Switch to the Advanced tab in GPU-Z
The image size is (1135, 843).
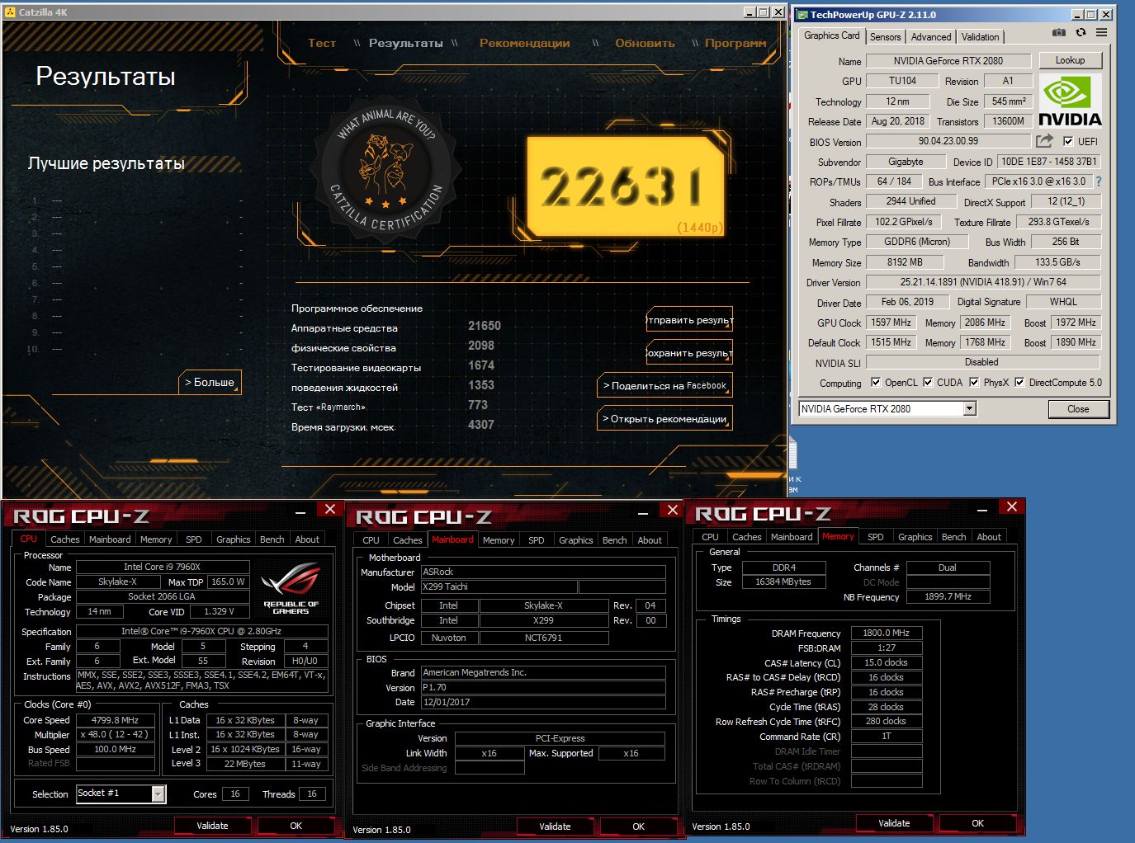coord(931,37)
